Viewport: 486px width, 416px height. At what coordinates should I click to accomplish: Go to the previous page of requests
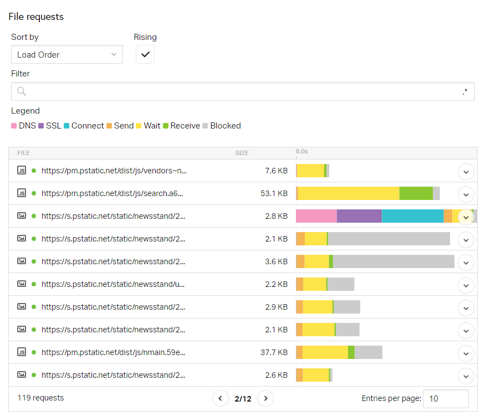tap(221, 398)
